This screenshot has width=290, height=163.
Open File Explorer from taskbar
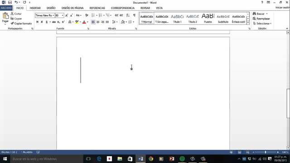point(120,159)
